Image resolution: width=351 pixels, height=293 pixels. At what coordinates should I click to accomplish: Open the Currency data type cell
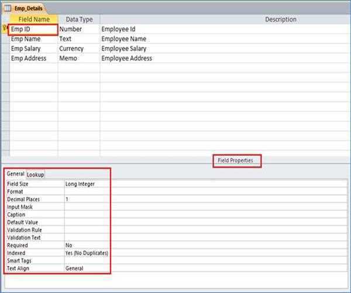(78, 49)
